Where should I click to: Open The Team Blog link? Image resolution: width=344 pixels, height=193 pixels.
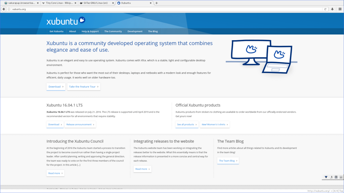click(x=228, y=160)
